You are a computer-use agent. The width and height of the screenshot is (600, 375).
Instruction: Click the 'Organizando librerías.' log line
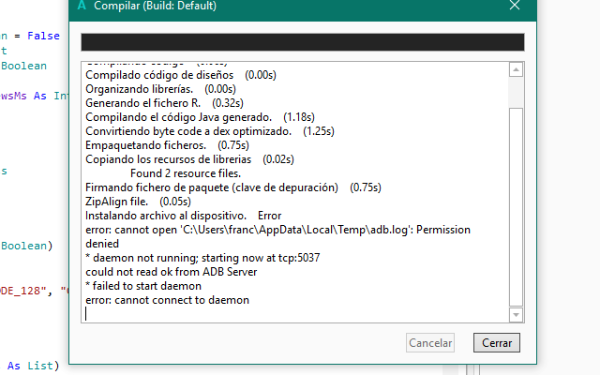(x=143, y=89)
